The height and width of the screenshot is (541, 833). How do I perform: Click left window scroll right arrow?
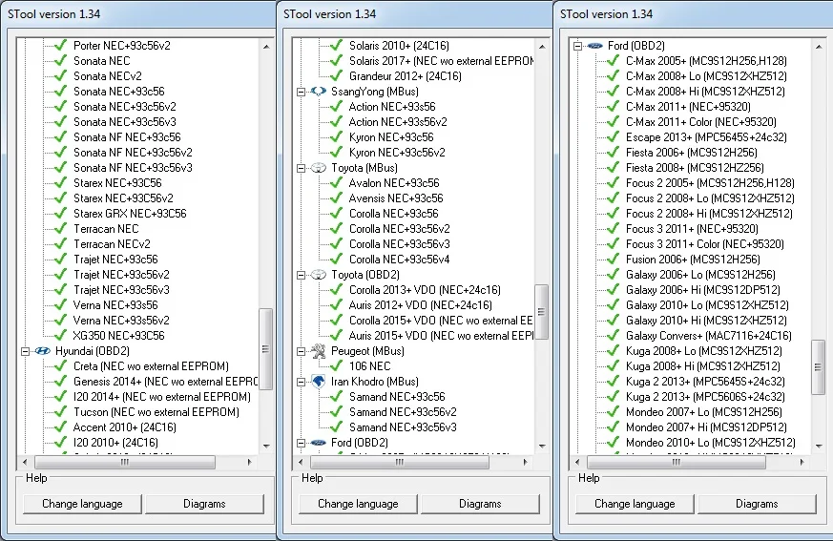[x=250, y=463]
